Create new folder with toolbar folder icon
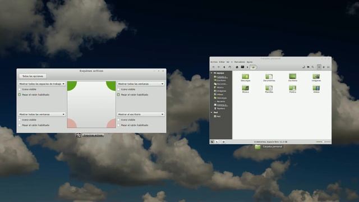 click(308, 67)
